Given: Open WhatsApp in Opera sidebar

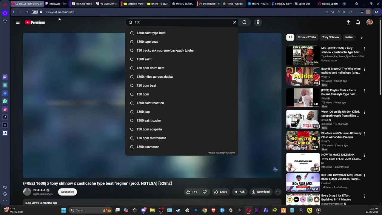Looking at the screenshot, I should tap(5, 101).
